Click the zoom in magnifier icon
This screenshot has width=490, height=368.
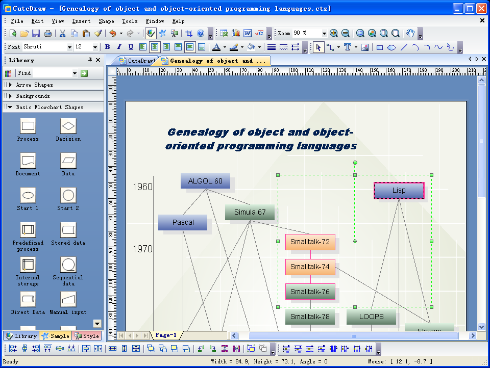[x=334, y=33]
